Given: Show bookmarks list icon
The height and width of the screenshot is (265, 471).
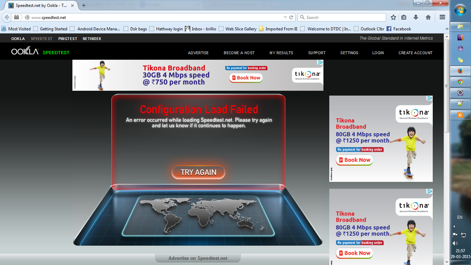Looking at the screenshot, I should [404, 17].
